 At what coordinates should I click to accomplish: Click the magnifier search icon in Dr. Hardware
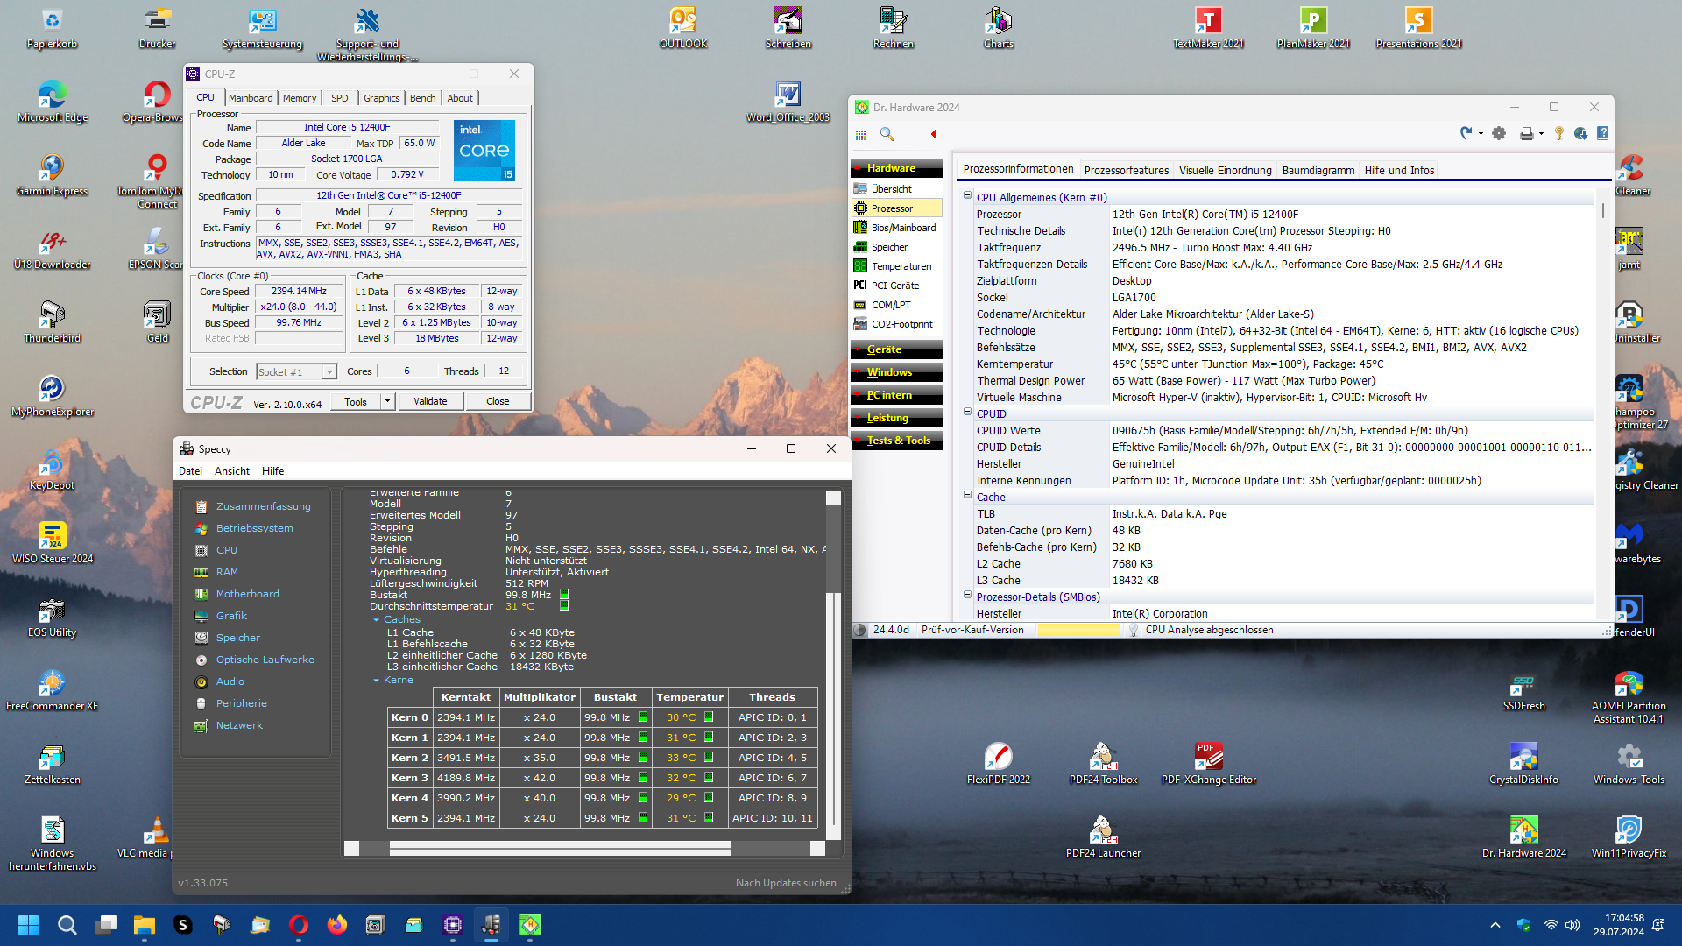(887, 134)
